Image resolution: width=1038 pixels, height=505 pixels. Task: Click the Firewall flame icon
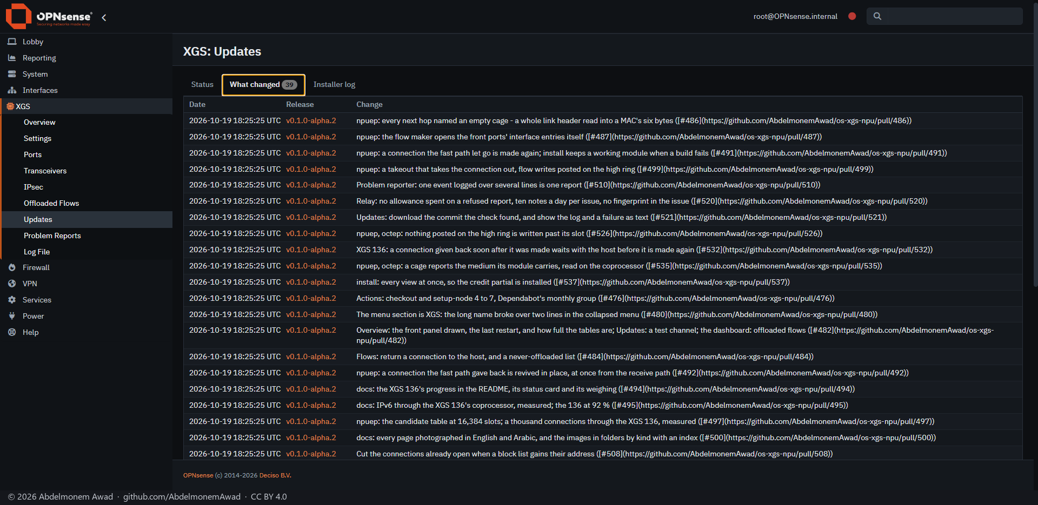pos(12,267)
